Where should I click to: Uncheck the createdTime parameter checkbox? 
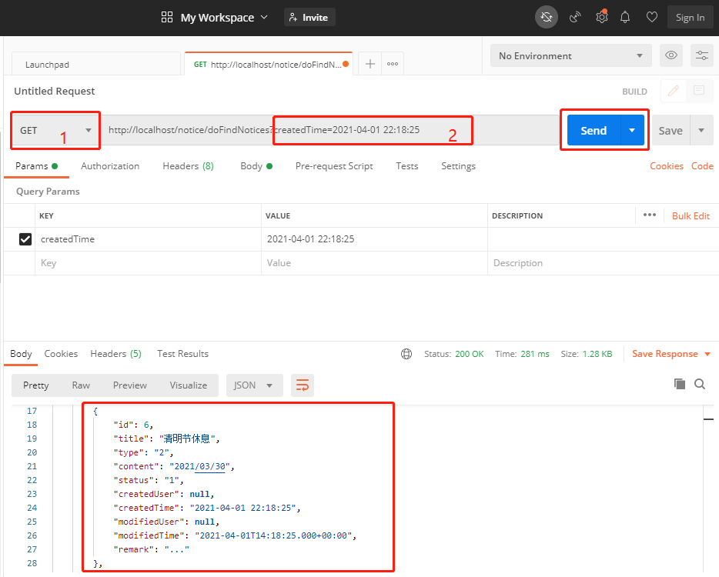(x=25, y=239)
